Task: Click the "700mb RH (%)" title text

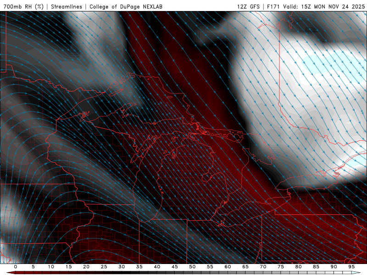Action: click(23, 6)
